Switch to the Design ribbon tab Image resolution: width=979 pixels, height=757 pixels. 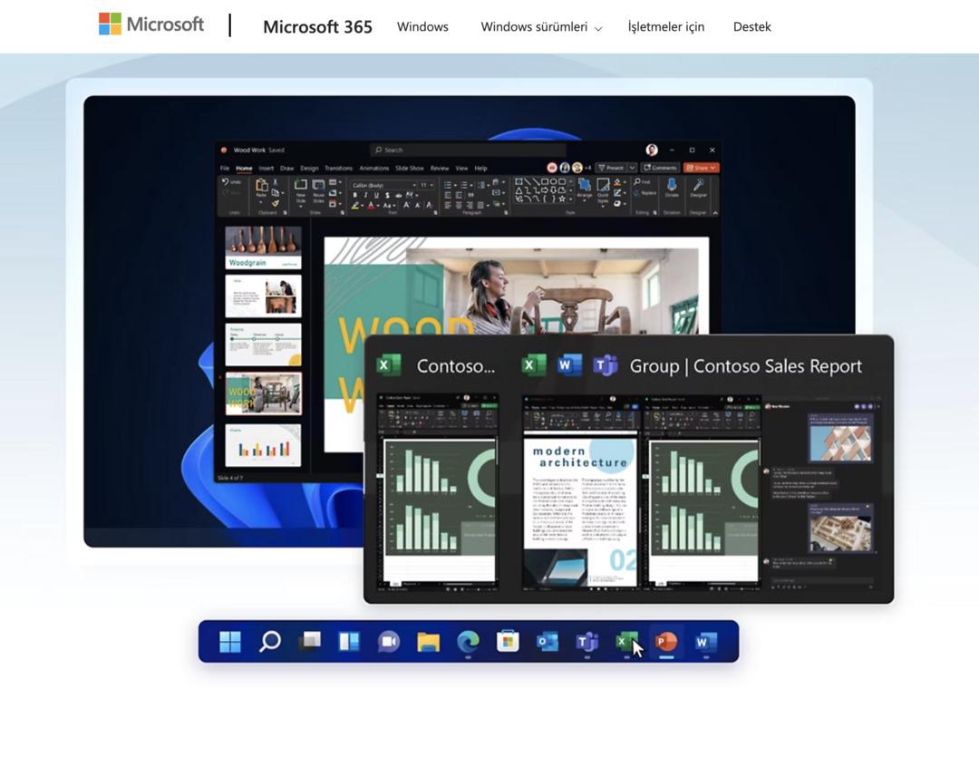click(309, 168)
